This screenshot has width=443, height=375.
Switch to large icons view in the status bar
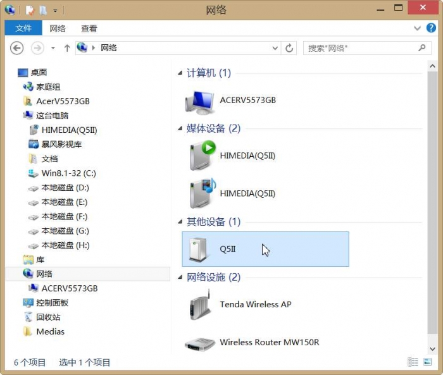coord(427,362)
